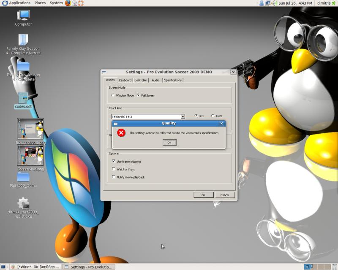Toggle the Use frame skipping checkbox
The image size is (338, 270).
pos(114,161)
